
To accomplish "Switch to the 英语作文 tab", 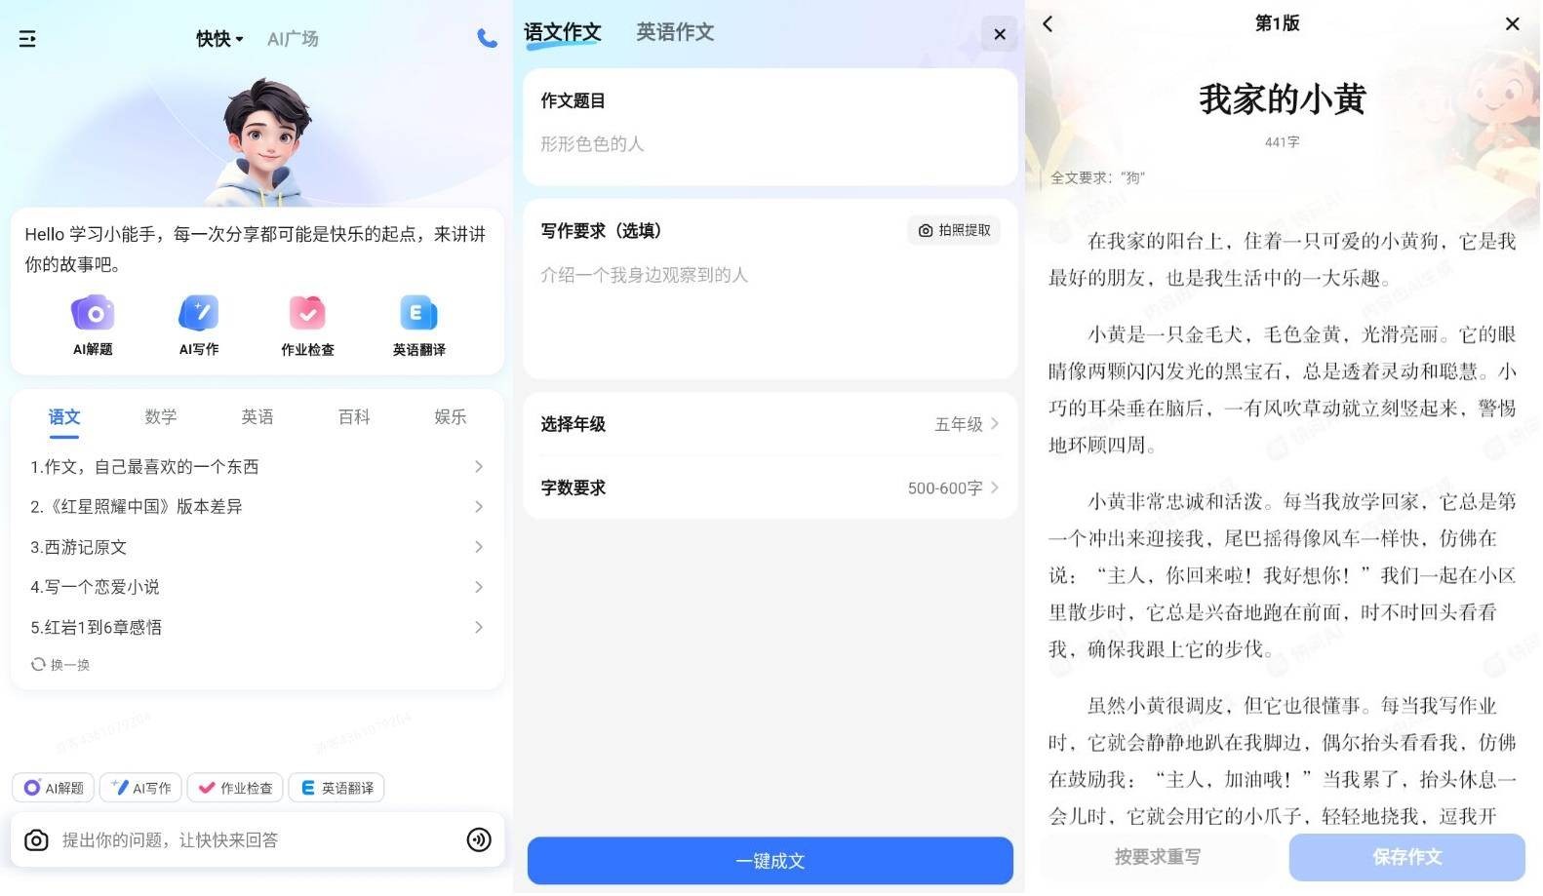I will 675,32.
